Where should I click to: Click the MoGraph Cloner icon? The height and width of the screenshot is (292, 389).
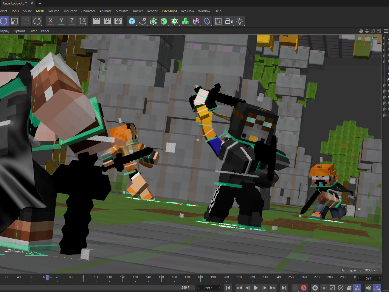point(175,21)
